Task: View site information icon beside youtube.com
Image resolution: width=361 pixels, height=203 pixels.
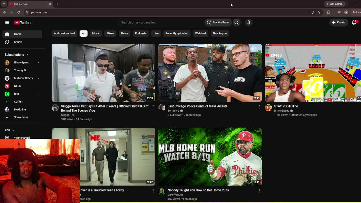Action: pos(27,12)
